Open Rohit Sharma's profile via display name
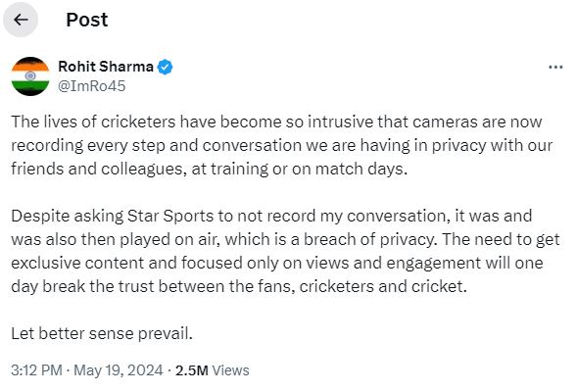Screen dimensions: 577x392 (x=106, y=67)
